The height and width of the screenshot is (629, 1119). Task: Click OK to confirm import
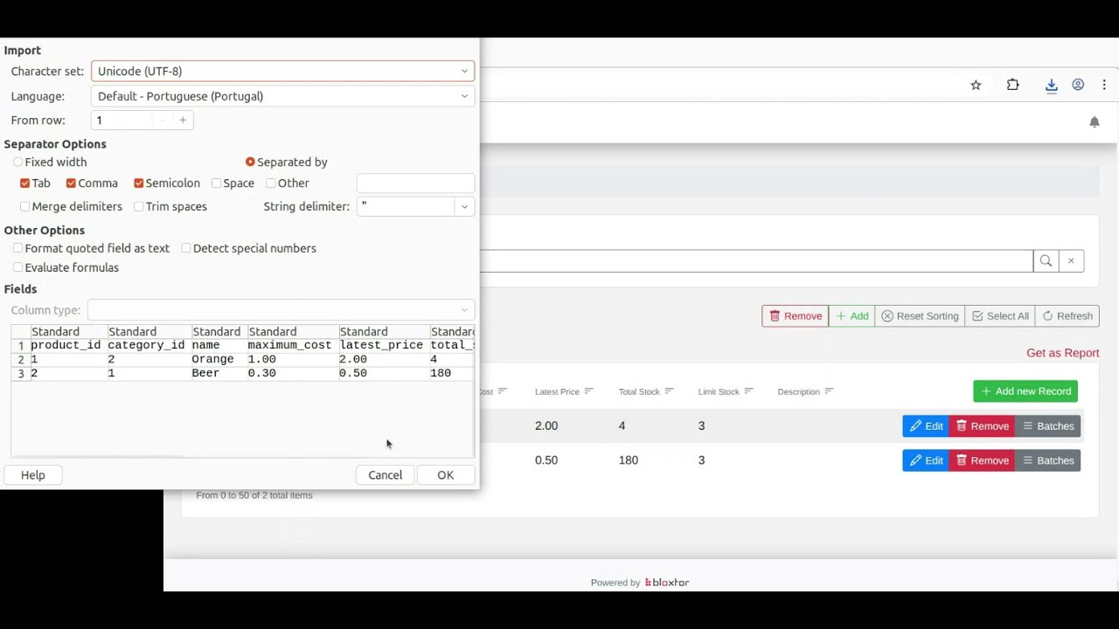[445, 475]
